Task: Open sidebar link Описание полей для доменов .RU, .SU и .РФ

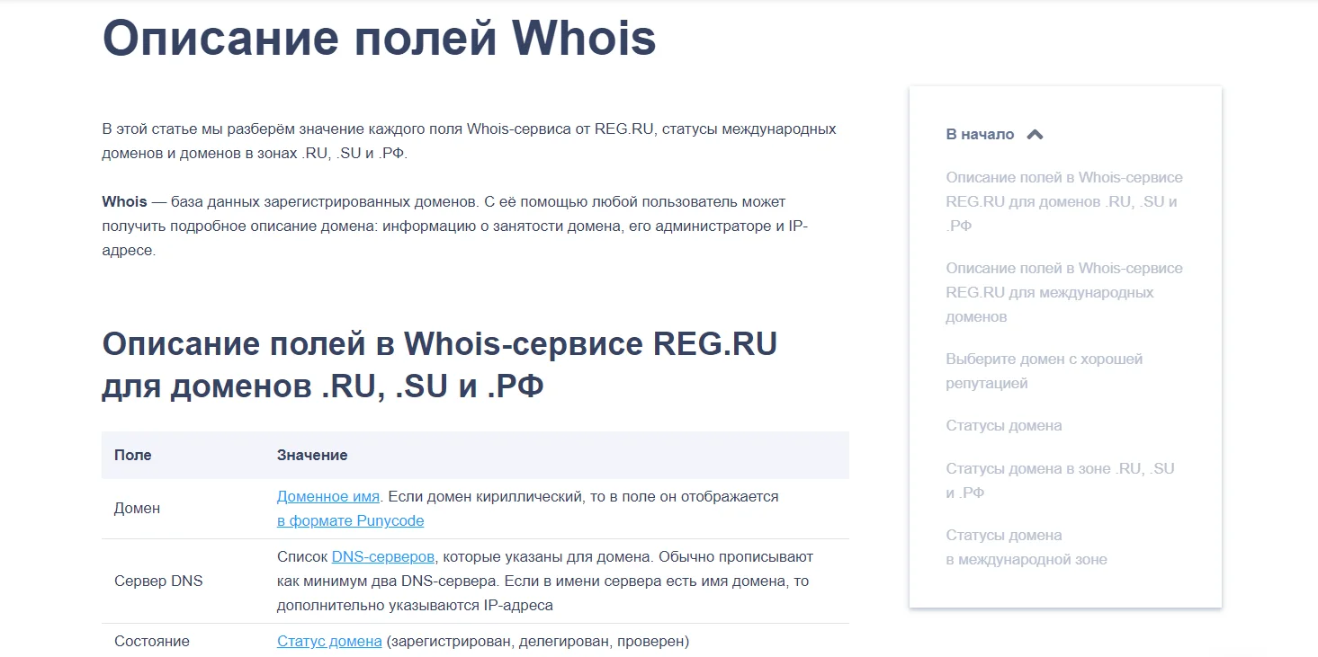Action: 1064,201
